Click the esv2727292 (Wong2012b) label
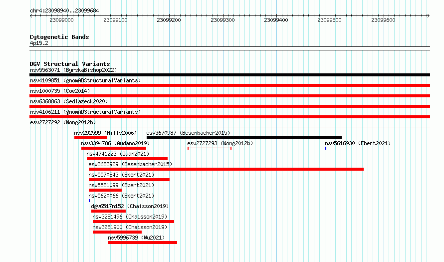 pyautogui.click(x=63, y=122)
